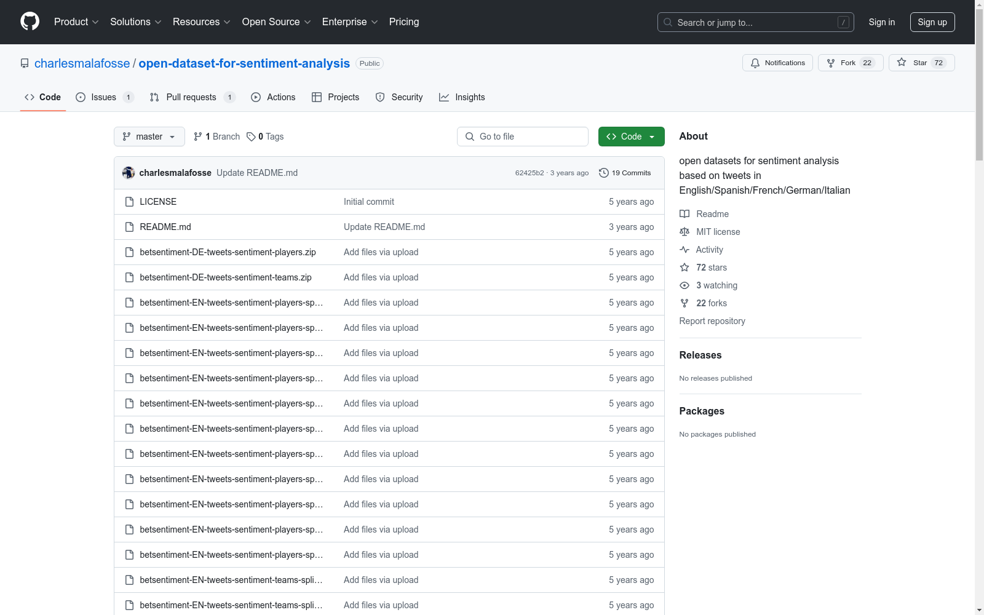Click the author avatar of charlesmalafosse commit
This screenshot has height=615, width=984.
(x=129, y=173)
